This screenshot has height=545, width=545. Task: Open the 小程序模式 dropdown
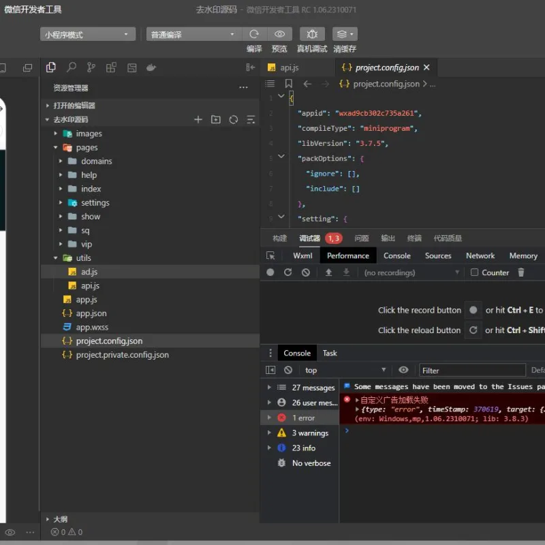pyautogui.click(x=88, y=35)
